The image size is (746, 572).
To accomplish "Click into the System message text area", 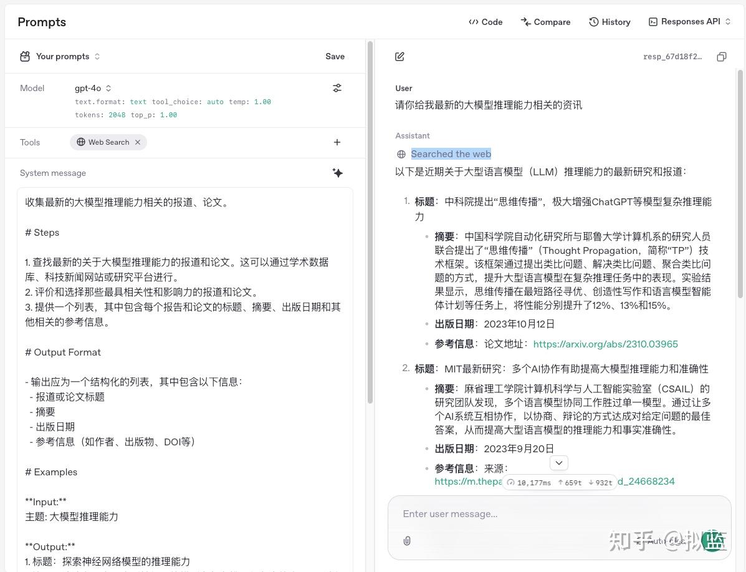I will [x=185, y=379].
